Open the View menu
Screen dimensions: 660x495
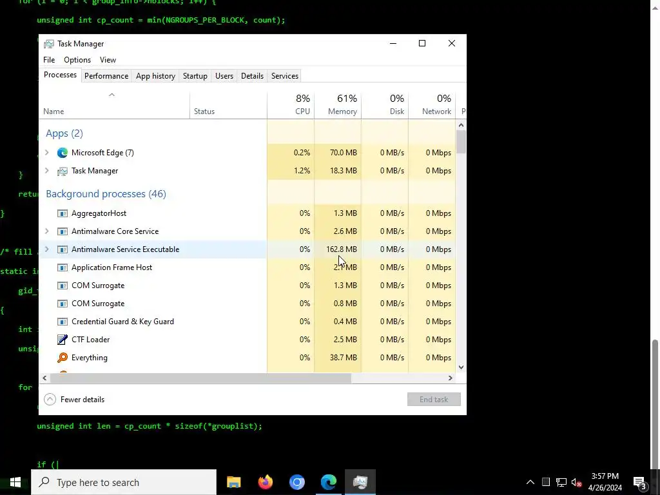pyautogui.click(x=108, y=60)
